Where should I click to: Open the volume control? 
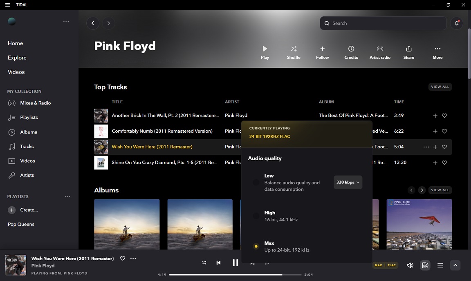pyautogui.click(x=410, y=265)
